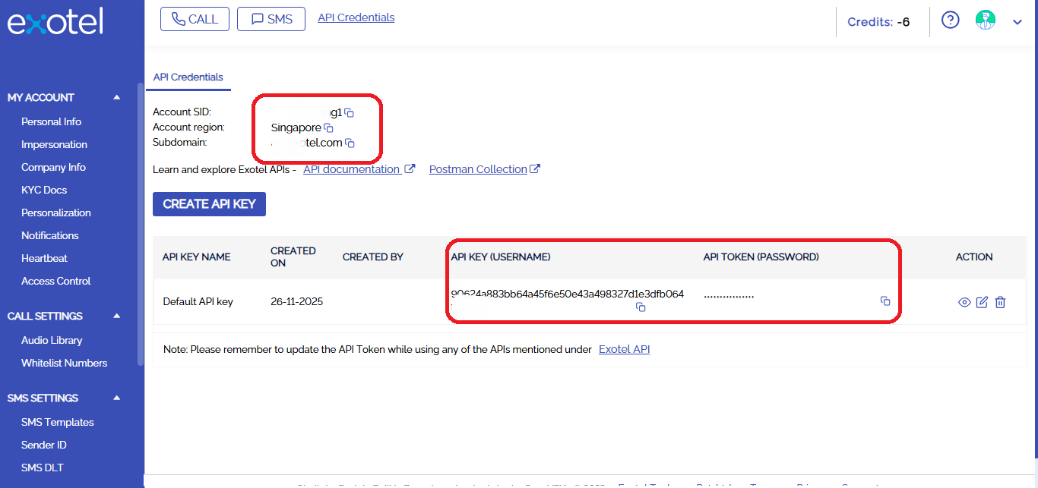This screenshot has height=488, width=1038.
Task: Click the SMS button
Action: click(271, 19)
